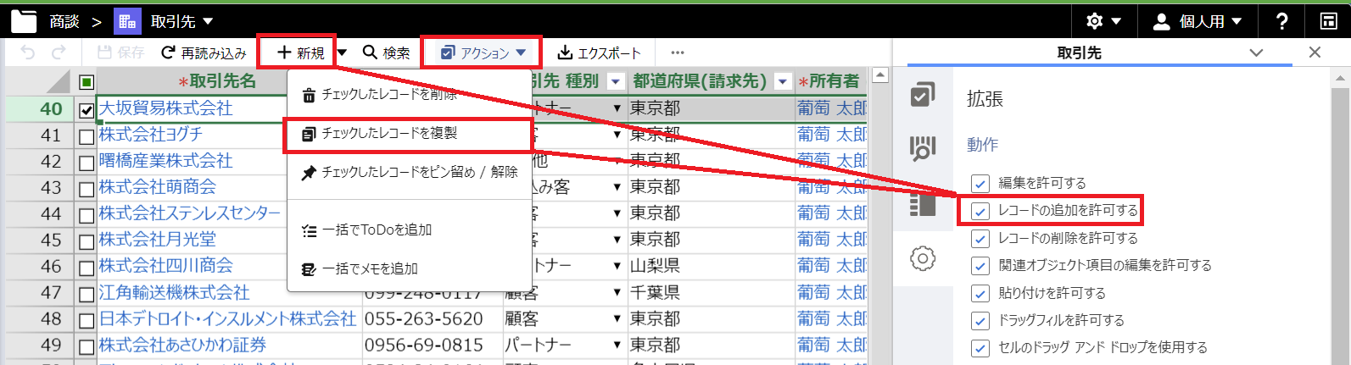Select row number 45

point(51,240)
